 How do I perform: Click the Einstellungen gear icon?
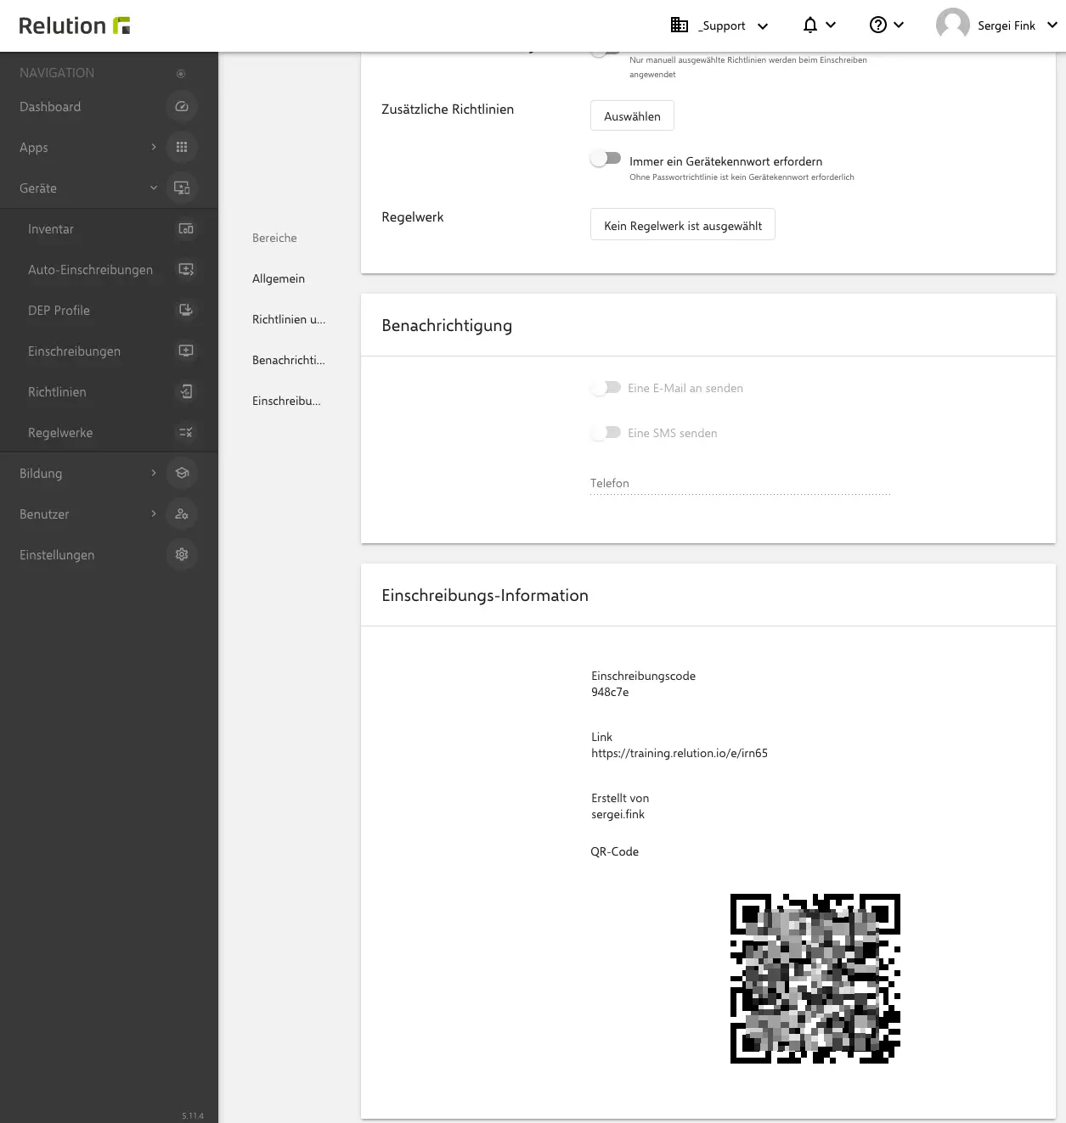(x=182, y=555)
